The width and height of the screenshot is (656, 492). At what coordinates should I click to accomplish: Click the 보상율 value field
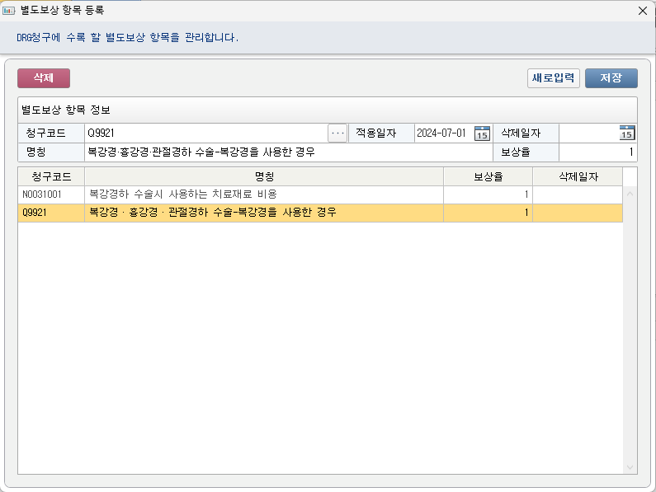(597, 152)
